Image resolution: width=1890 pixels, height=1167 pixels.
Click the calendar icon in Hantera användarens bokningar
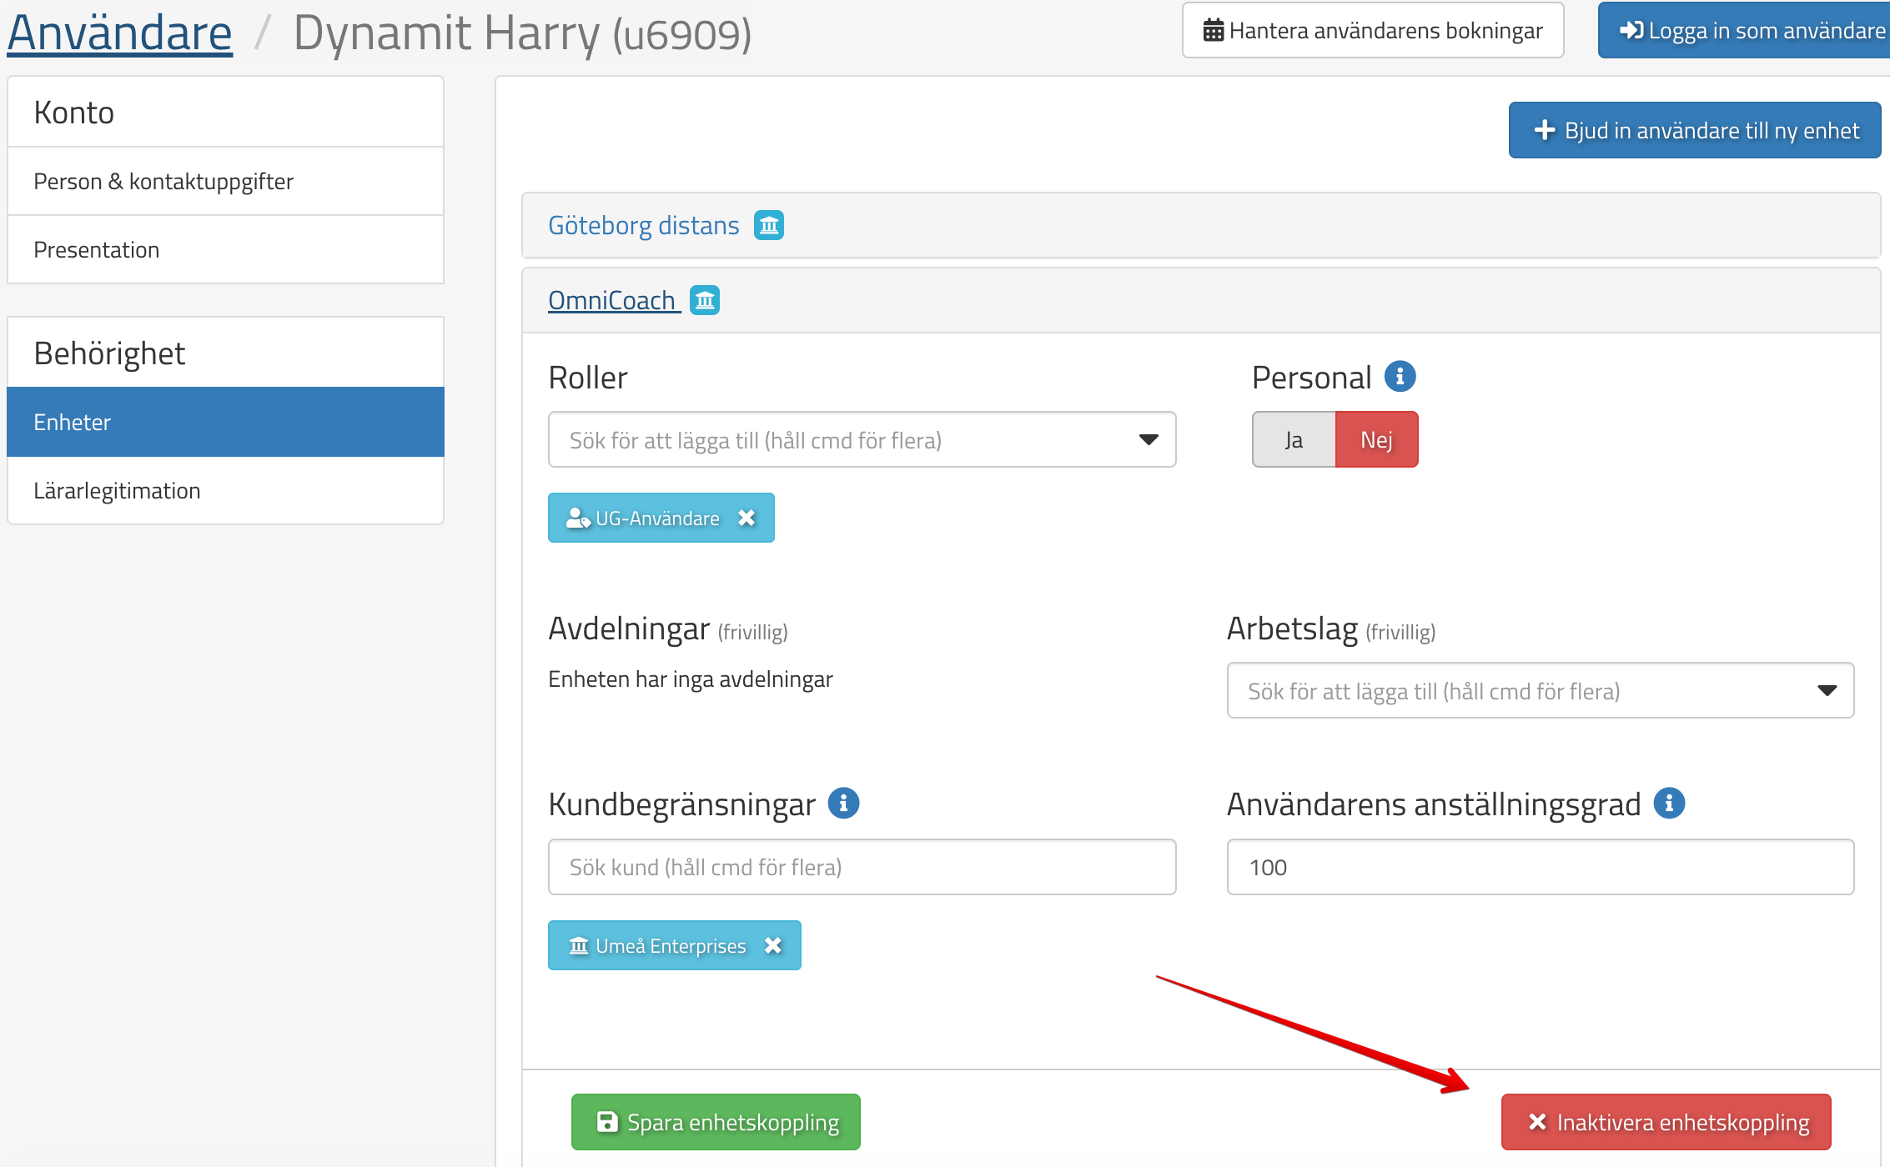click(1213, 31)
